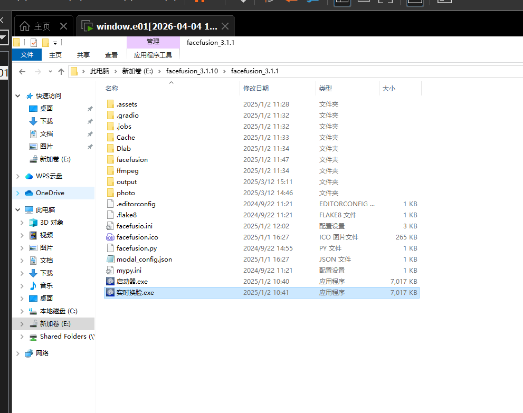Select the output folder icon
This screenshot has height=413, width=523.
point(110,181)
